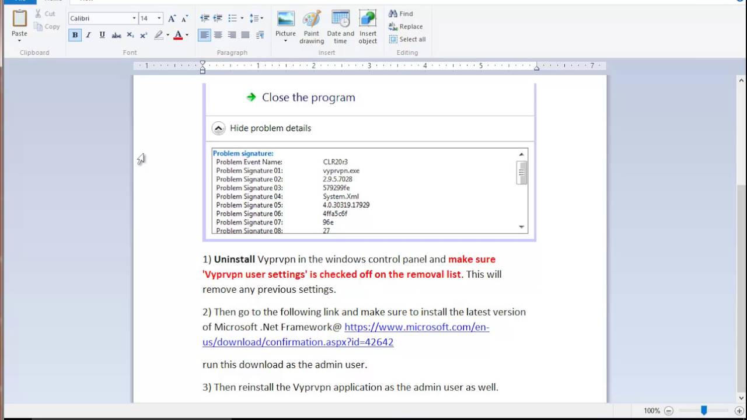Click the 100% zoom level label

coord(652,411)
